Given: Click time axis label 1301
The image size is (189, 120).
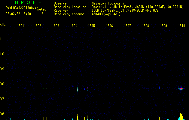Looking at the screenshot, I should tap(20, 26).
